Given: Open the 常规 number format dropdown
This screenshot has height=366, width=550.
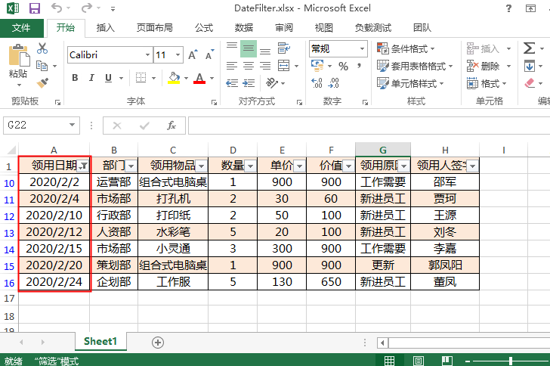Looking at the screenshot, I should coord(362,48).
